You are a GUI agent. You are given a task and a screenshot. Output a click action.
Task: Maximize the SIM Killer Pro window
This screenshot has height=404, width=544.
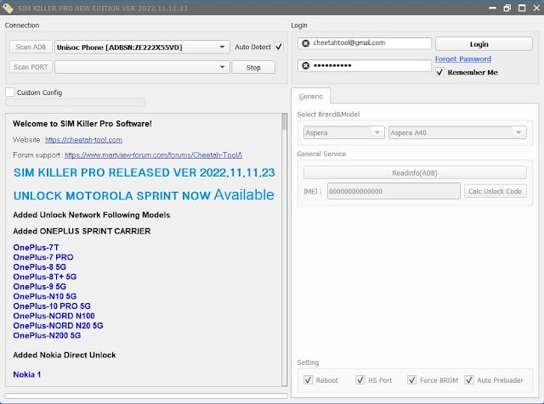(x=522, y=8)
